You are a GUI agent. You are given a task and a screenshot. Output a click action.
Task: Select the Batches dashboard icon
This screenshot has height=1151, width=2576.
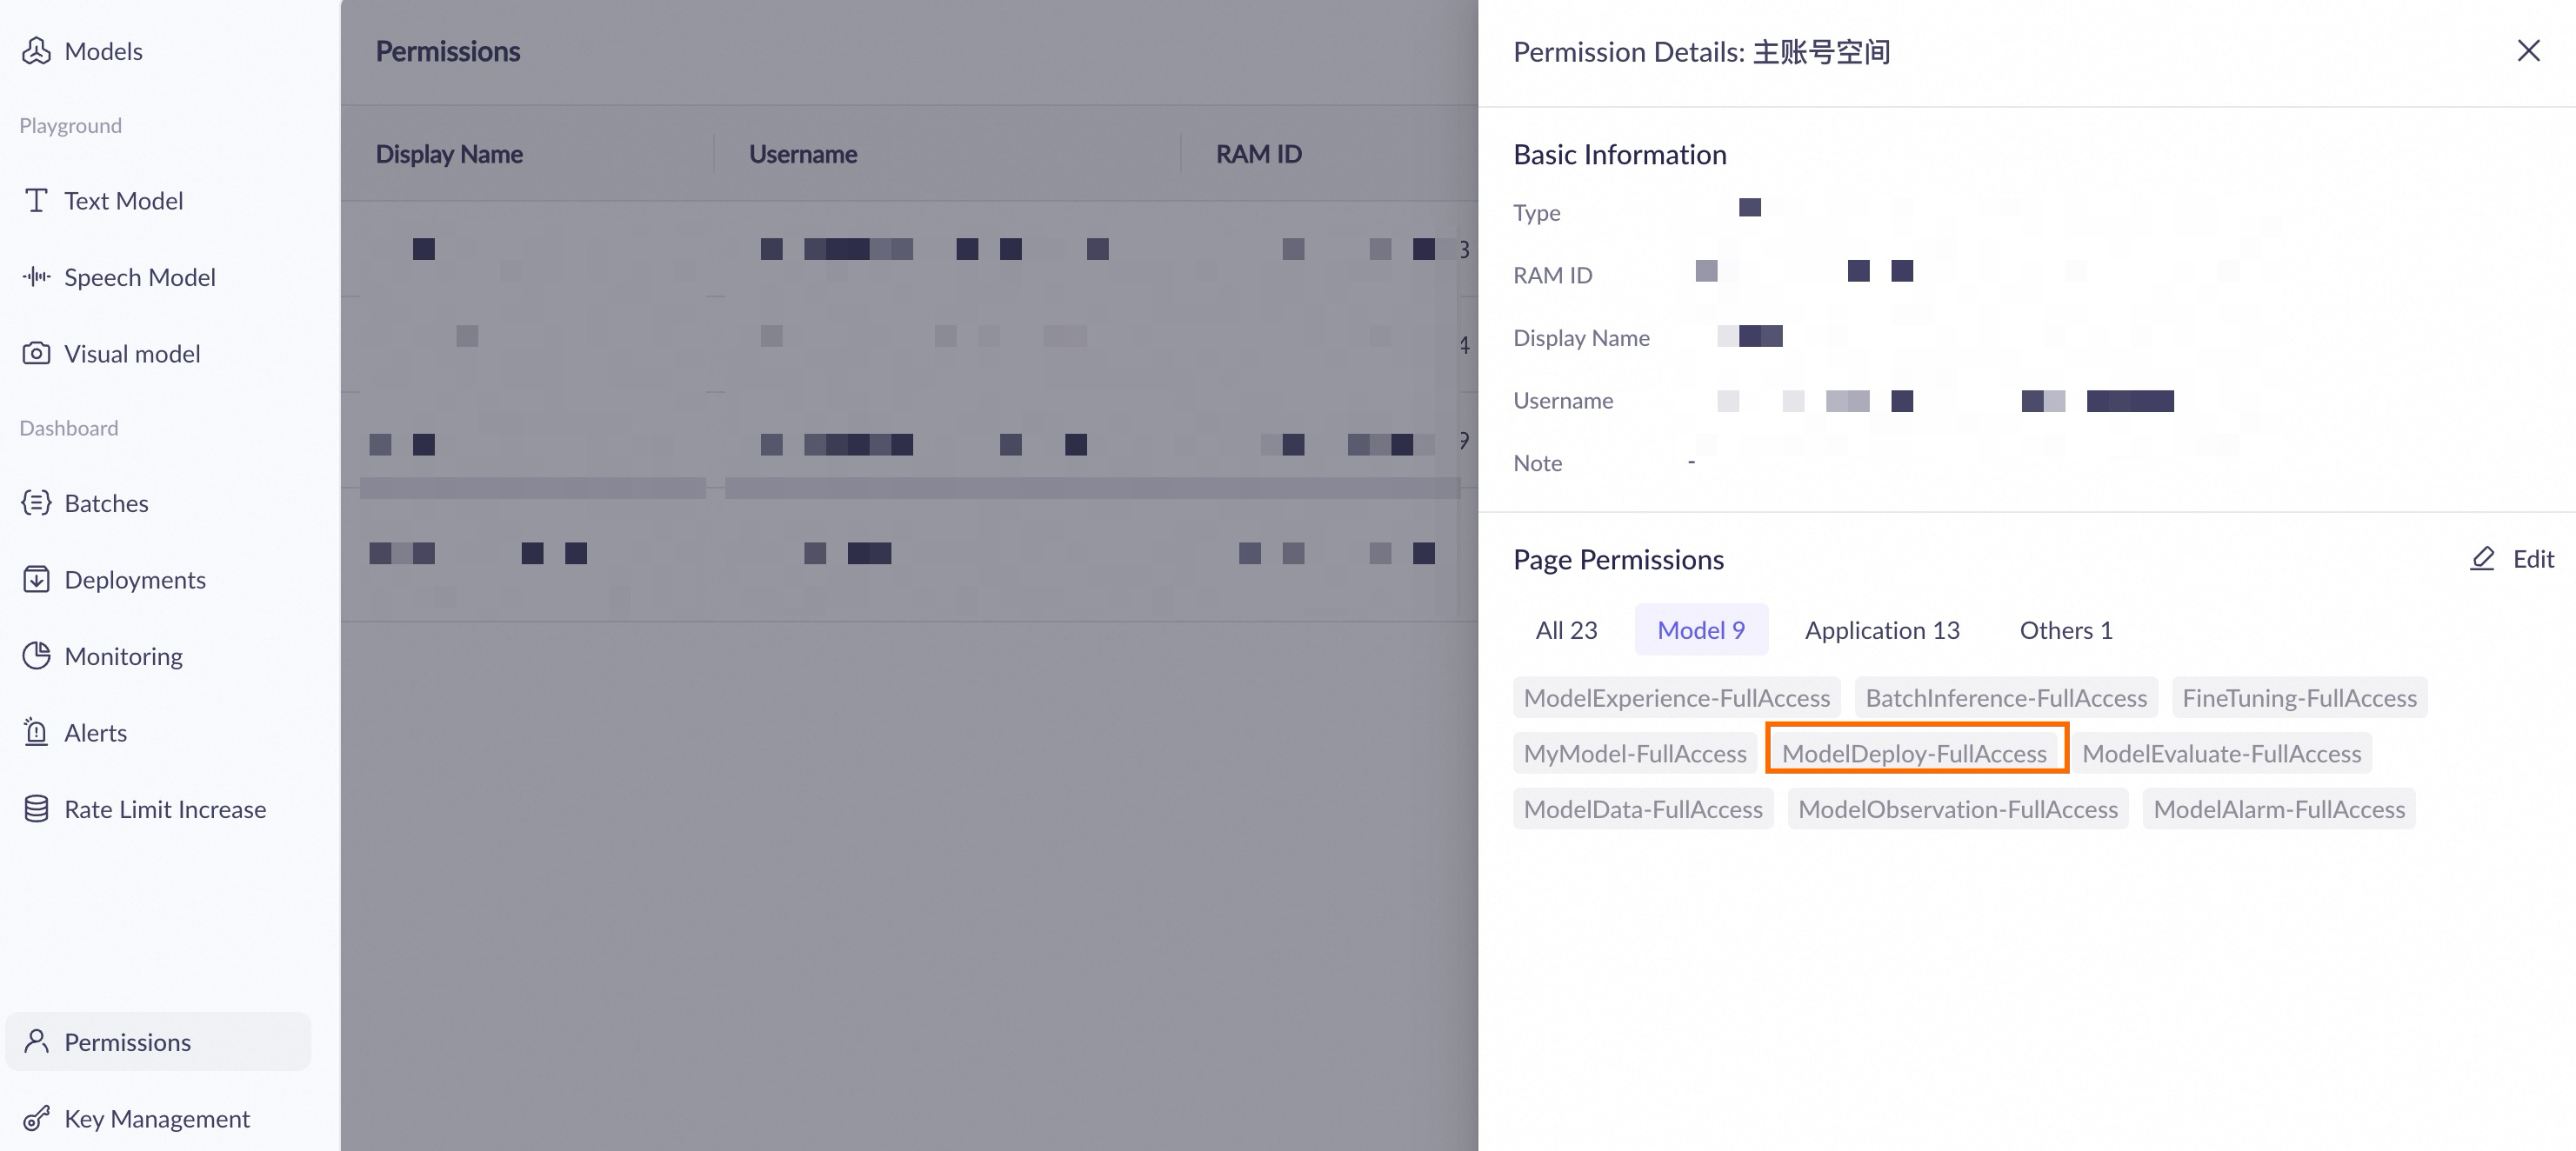coord(36,503)
